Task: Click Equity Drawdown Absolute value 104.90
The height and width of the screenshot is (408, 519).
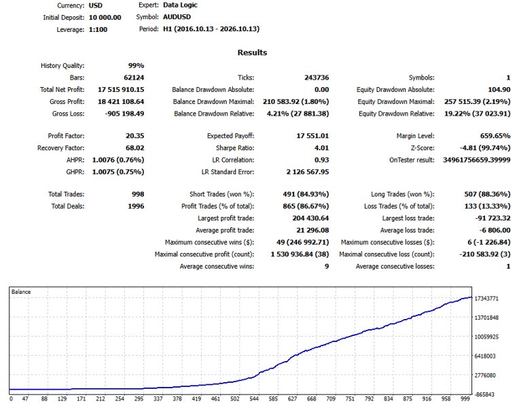Action: (x=499, y=90)
